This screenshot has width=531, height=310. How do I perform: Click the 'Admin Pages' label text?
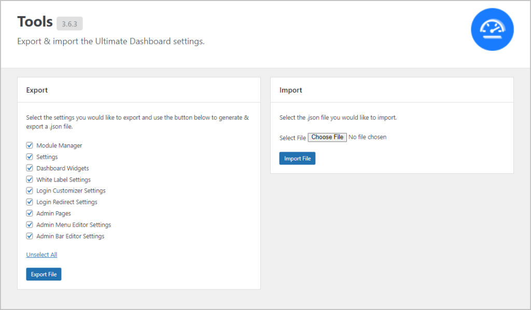pyautogui.click(x=53, y=214)
